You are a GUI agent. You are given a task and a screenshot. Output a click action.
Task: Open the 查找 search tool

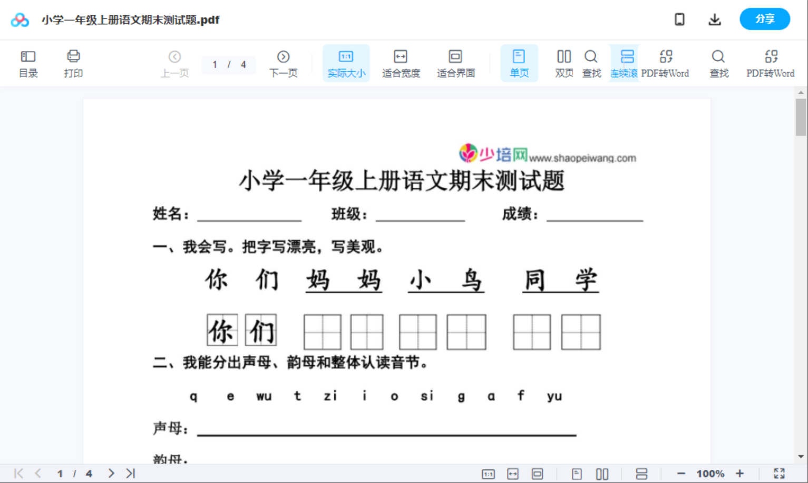click(x=591, y=63)
